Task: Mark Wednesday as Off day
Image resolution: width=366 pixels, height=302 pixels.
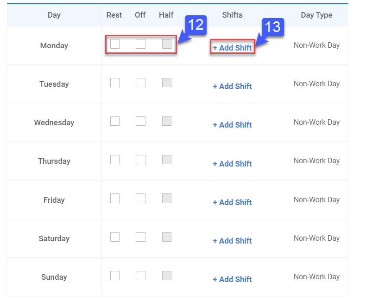Action: pos(140,121)
